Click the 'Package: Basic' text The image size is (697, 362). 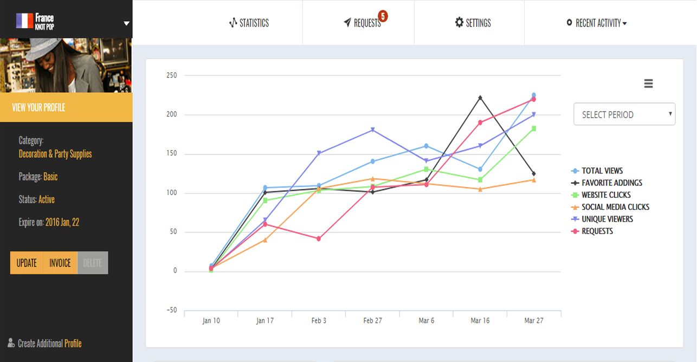[x=38, y=177]
